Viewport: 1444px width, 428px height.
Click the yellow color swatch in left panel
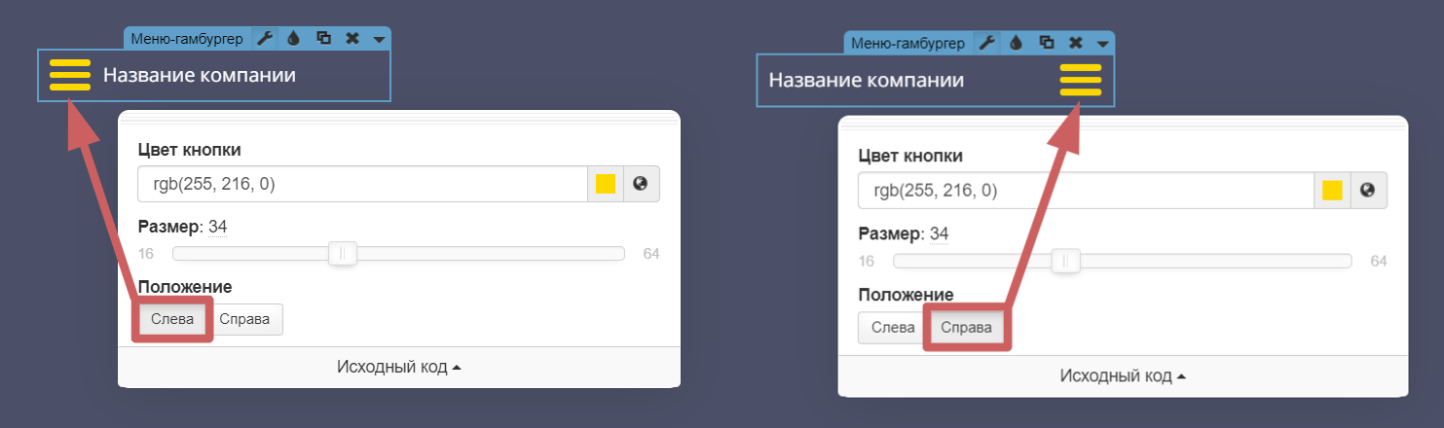point(605,184)
